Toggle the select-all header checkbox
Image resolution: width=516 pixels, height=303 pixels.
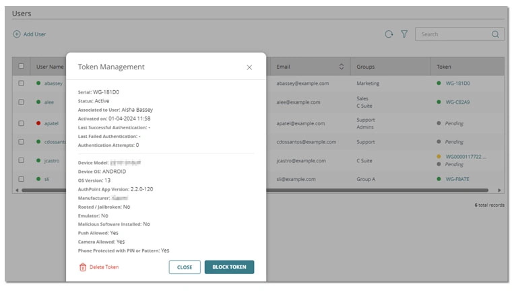click(x=21, y=66)
